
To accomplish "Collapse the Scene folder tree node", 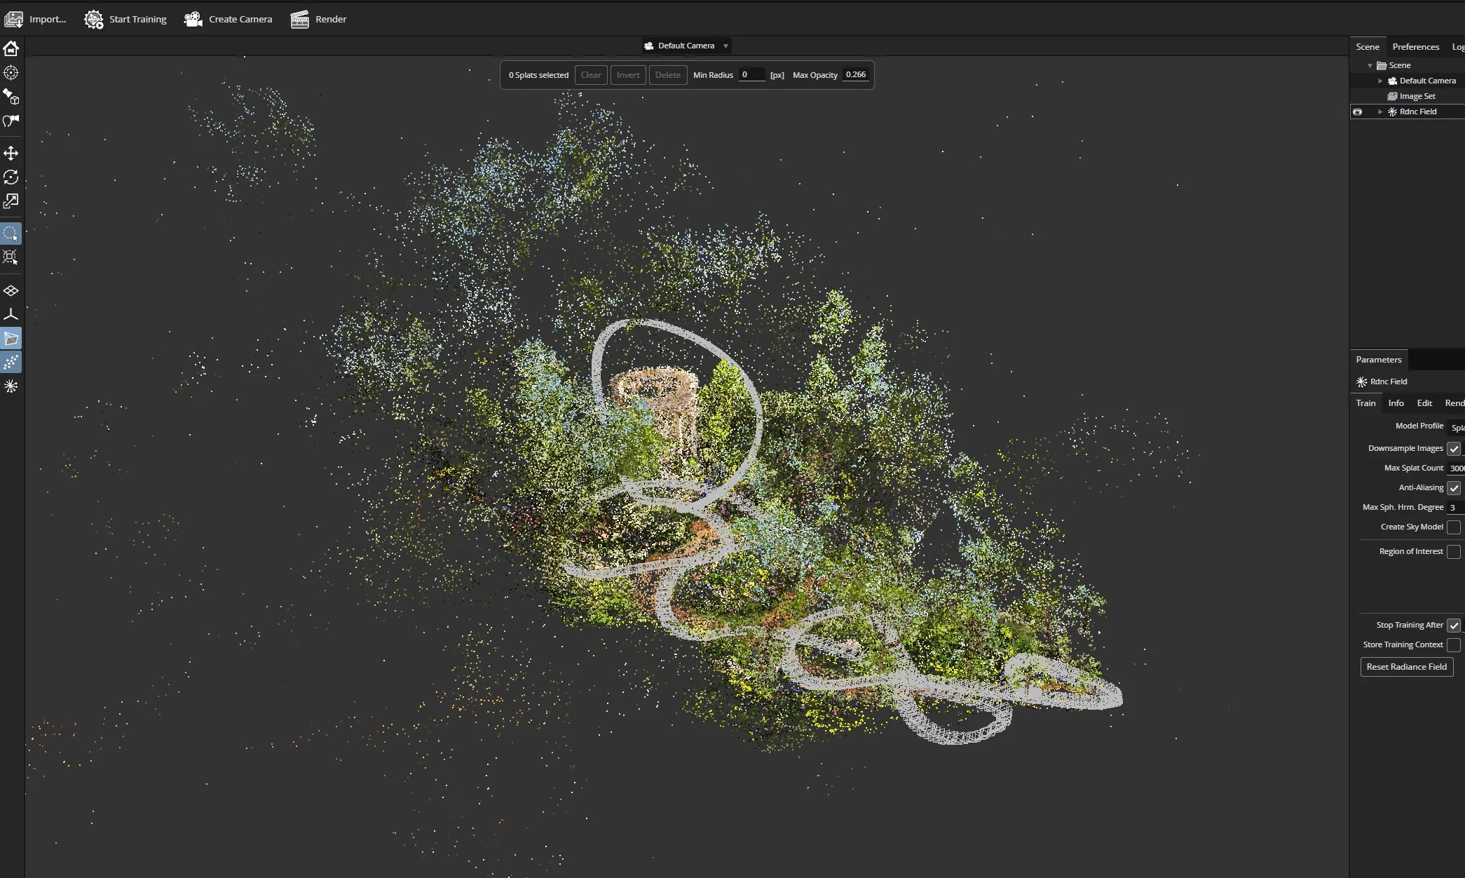I will coord(1370,65).
